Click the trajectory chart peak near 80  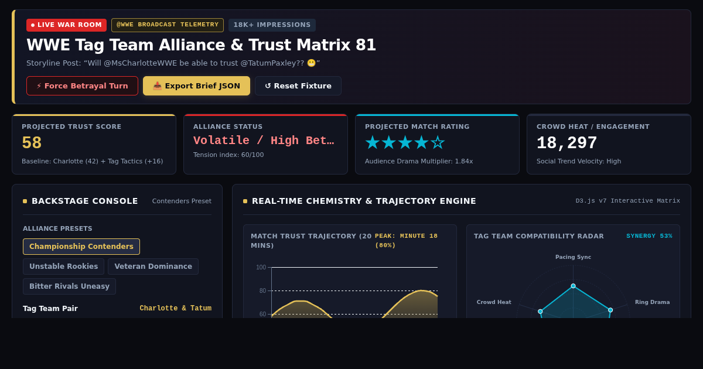[x=421, y=291]
